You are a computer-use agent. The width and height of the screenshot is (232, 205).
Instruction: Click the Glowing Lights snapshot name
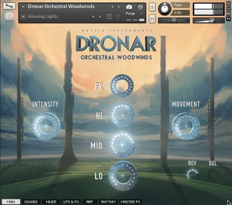click(43, 16)
